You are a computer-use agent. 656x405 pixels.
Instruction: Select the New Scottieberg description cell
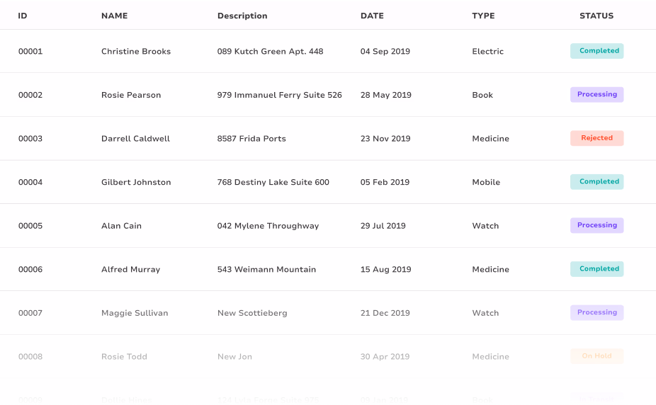tap(252, 313)
